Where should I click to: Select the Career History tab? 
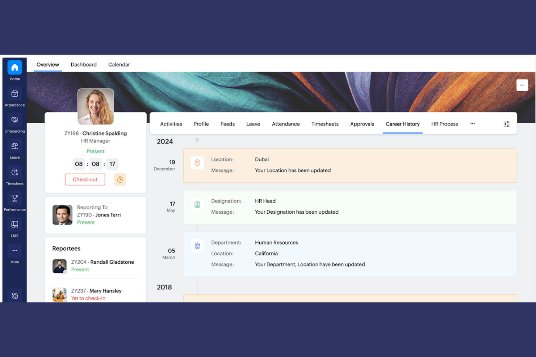coord(402,124)
